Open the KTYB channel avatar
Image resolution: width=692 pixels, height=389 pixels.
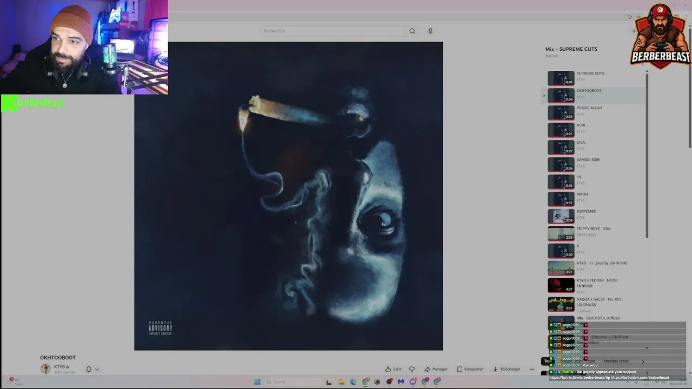[x=45, y=369]
